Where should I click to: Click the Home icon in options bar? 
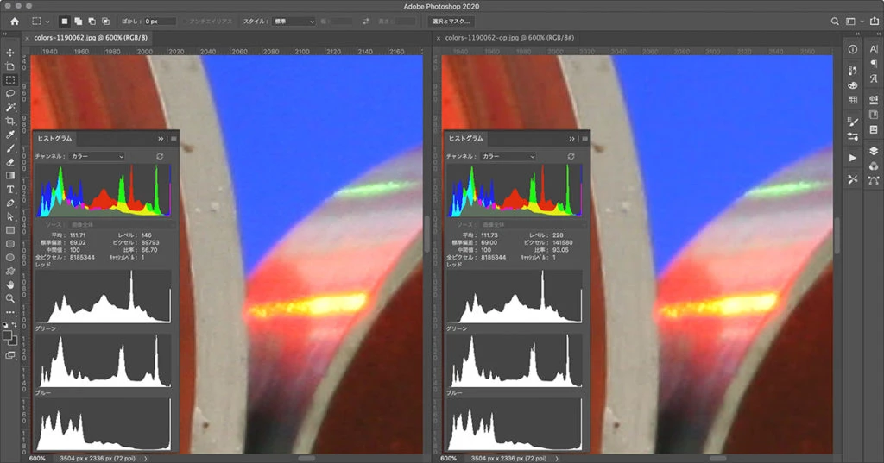coord(14,21)
